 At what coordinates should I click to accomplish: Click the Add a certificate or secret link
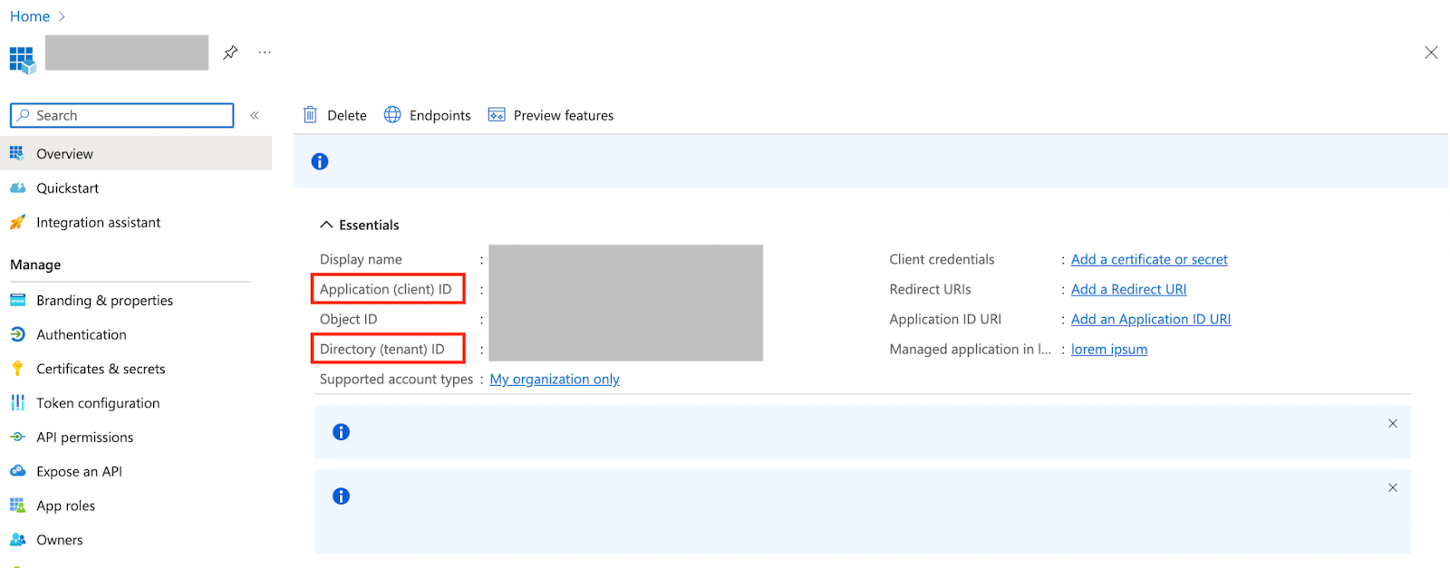(x=1149, y=259)
